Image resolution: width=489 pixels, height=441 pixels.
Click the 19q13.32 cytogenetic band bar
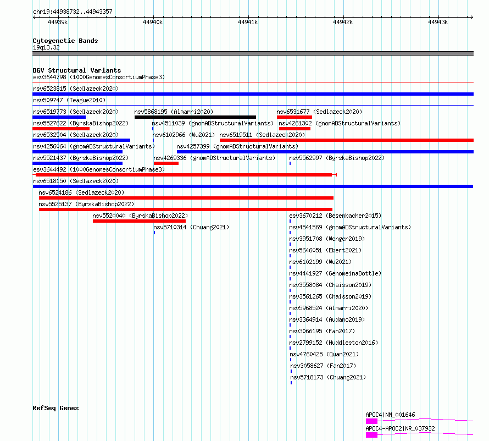253,53
